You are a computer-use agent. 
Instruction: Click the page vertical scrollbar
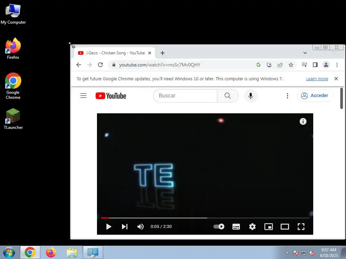(342, 98)
